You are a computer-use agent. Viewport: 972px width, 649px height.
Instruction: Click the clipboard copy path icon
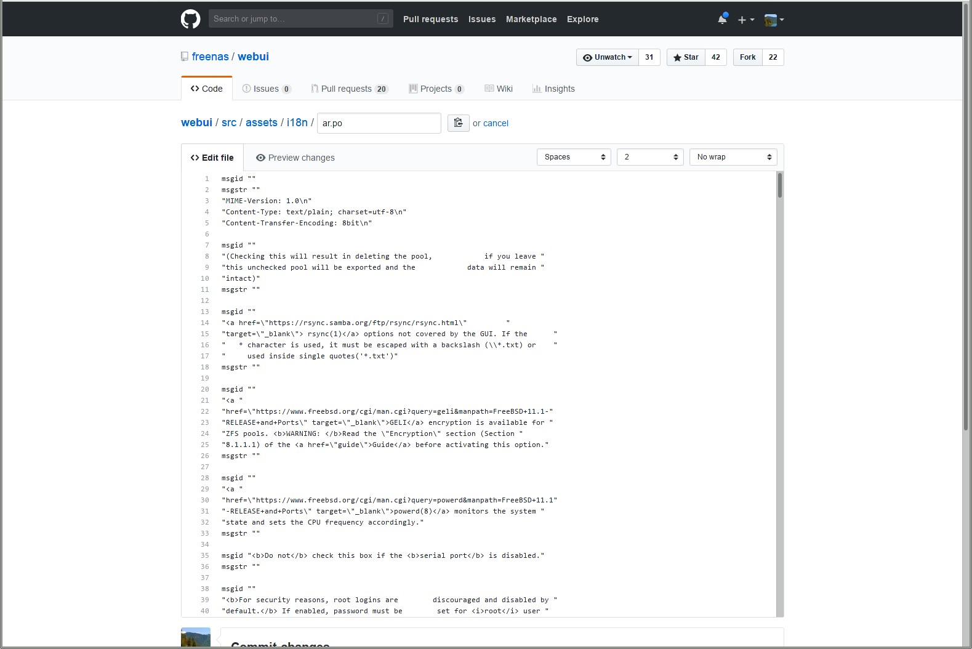tap(458, 123)
